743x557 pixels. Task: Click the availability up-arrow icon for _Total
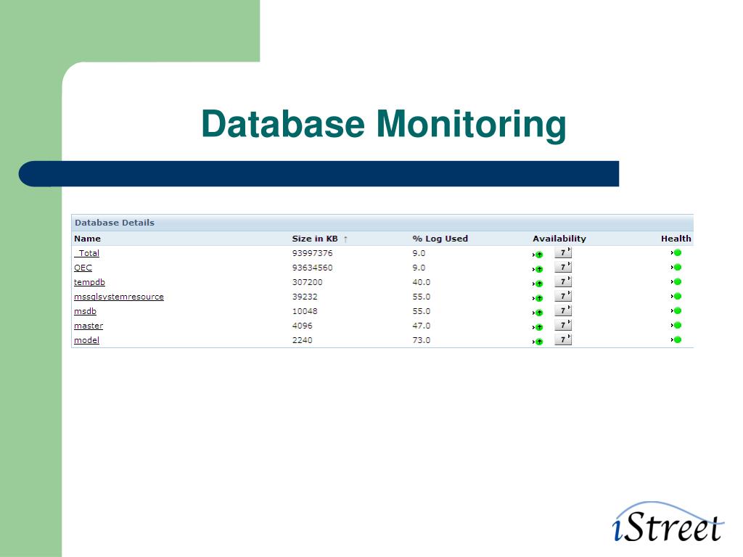[538, 255]
